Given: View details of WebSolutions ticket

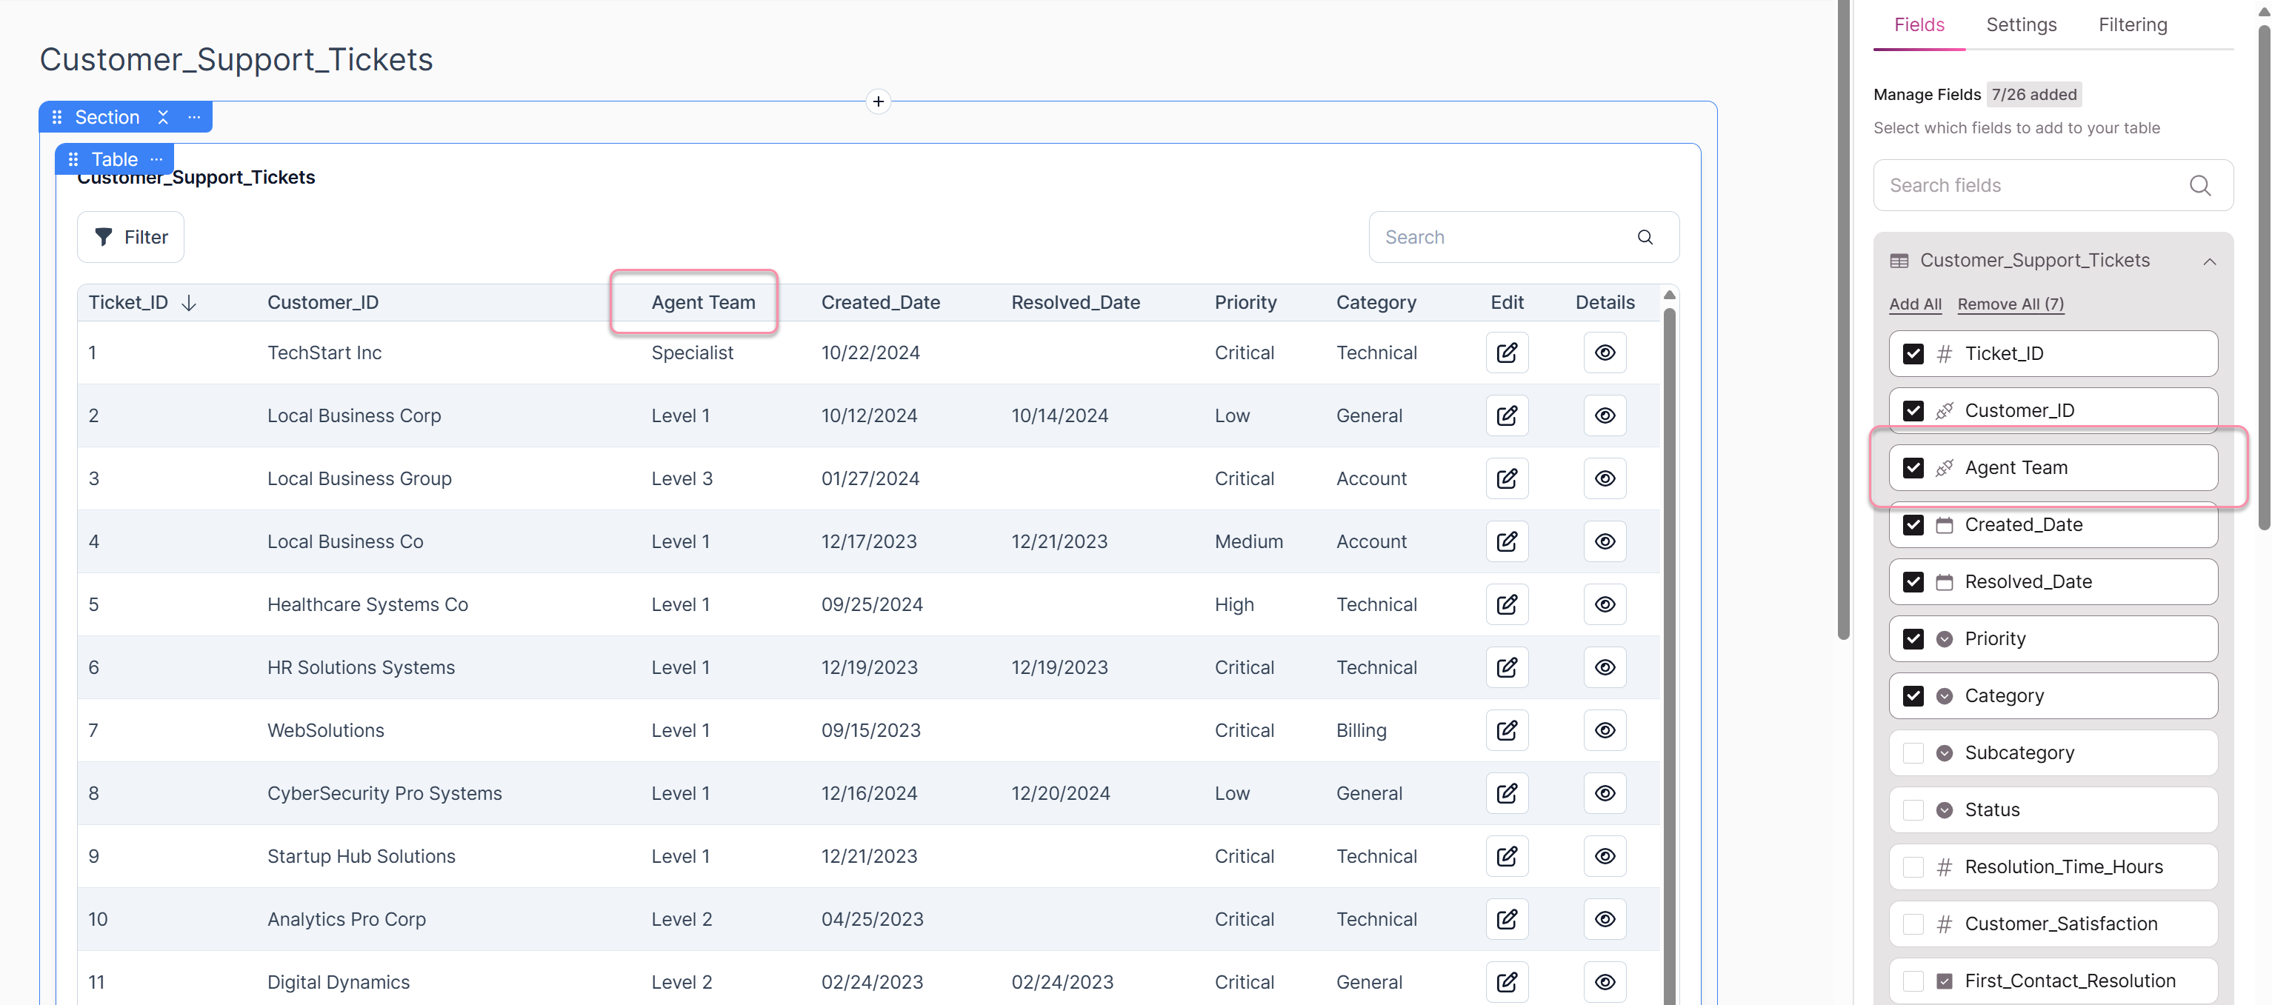Looking at the screenshot, I should (x=1605, y=730).
